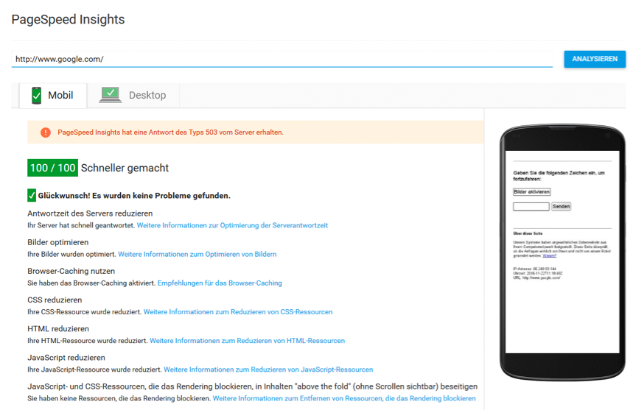Click the mobile phone icon with checkmark

point(37,96)
